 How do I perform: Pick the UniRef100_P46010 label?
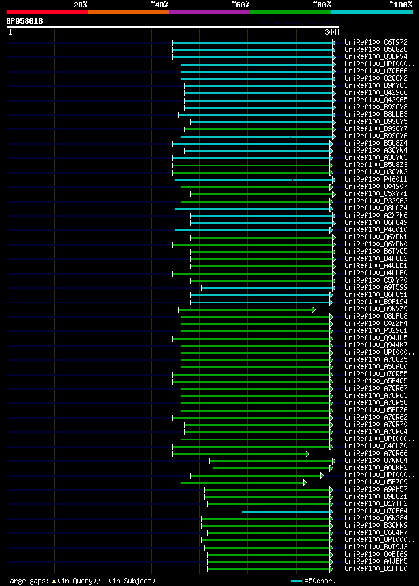(x=376, y=230)
